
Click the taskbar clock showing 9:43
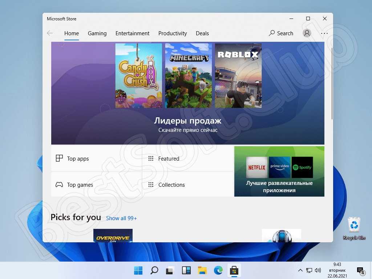337,270
